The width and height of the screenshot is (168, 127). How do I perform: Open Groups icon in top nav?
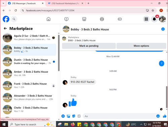point(102,19)
